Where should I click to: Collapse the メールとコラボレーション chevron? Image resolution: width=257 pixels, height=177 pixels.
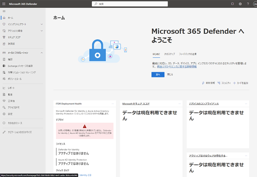[41, 53]
